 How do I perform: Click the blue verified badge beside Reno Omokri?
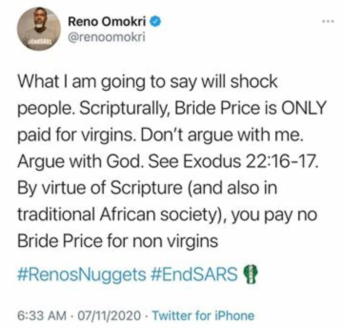click(x=155, y=22)
